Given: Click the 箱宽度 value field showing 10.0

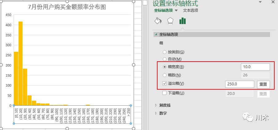Looking at the screenshot, I should (255, 67).
